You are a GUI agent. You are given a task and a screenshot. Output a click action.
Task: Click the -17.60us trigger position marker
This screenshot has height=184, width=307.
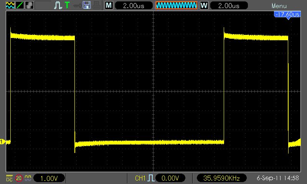pos(287,15)
